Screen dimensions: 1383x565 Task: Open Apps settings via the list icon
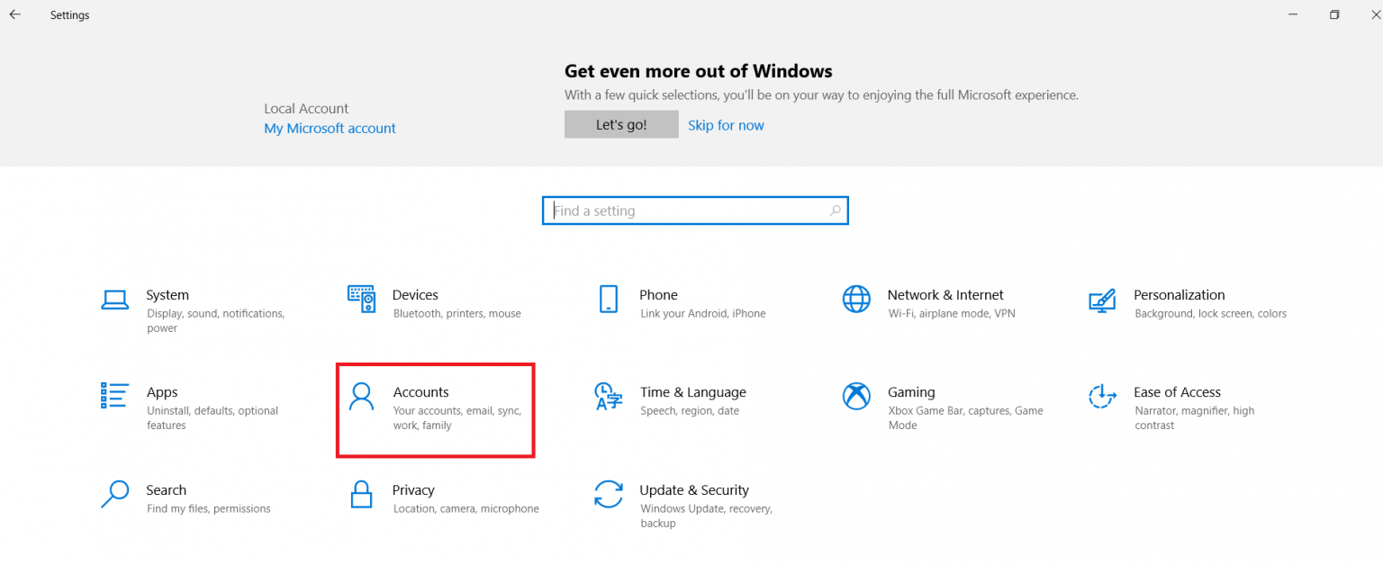[x=114, y=397]
